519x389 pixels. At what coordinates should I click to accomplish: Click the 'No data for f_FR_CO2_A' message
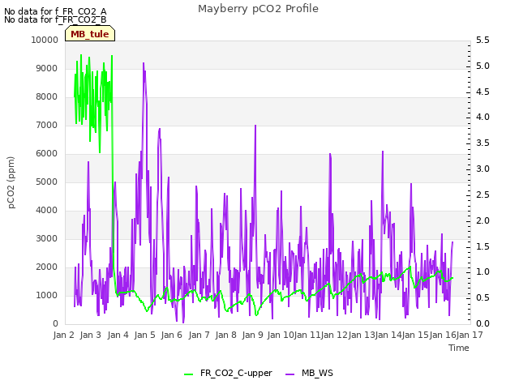coord(55,11)
